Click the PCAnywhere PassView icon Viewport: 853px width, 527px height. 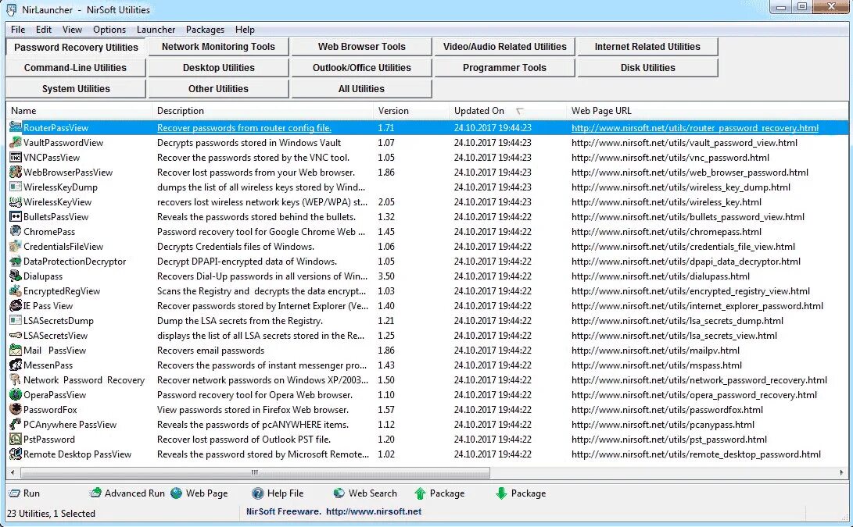point(15,425)
